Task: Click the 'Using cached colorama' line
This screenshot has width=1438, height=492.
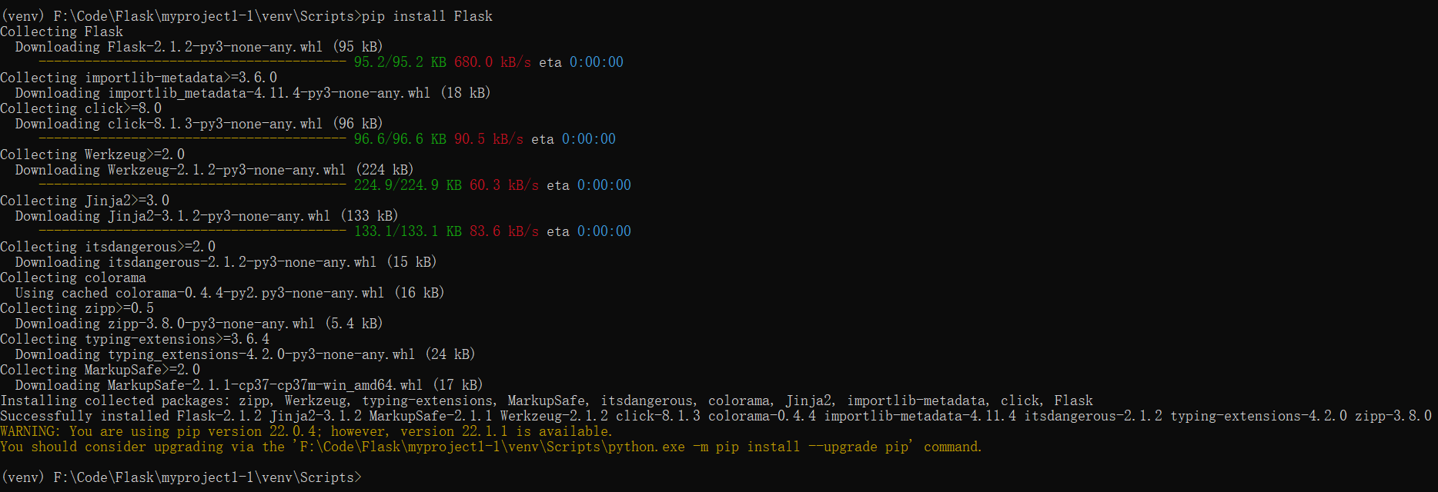Action: [229, 293]
